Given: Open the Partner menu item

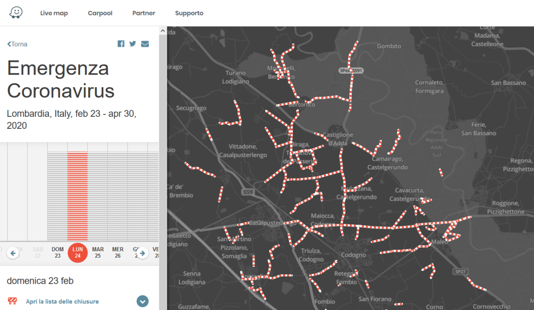Looking at the screenshot, I should (143, 13).
